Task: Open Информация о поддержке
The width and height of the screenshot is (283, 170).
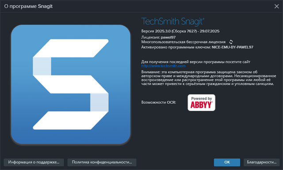Action: pyautogui.click(x=34, y=162)
